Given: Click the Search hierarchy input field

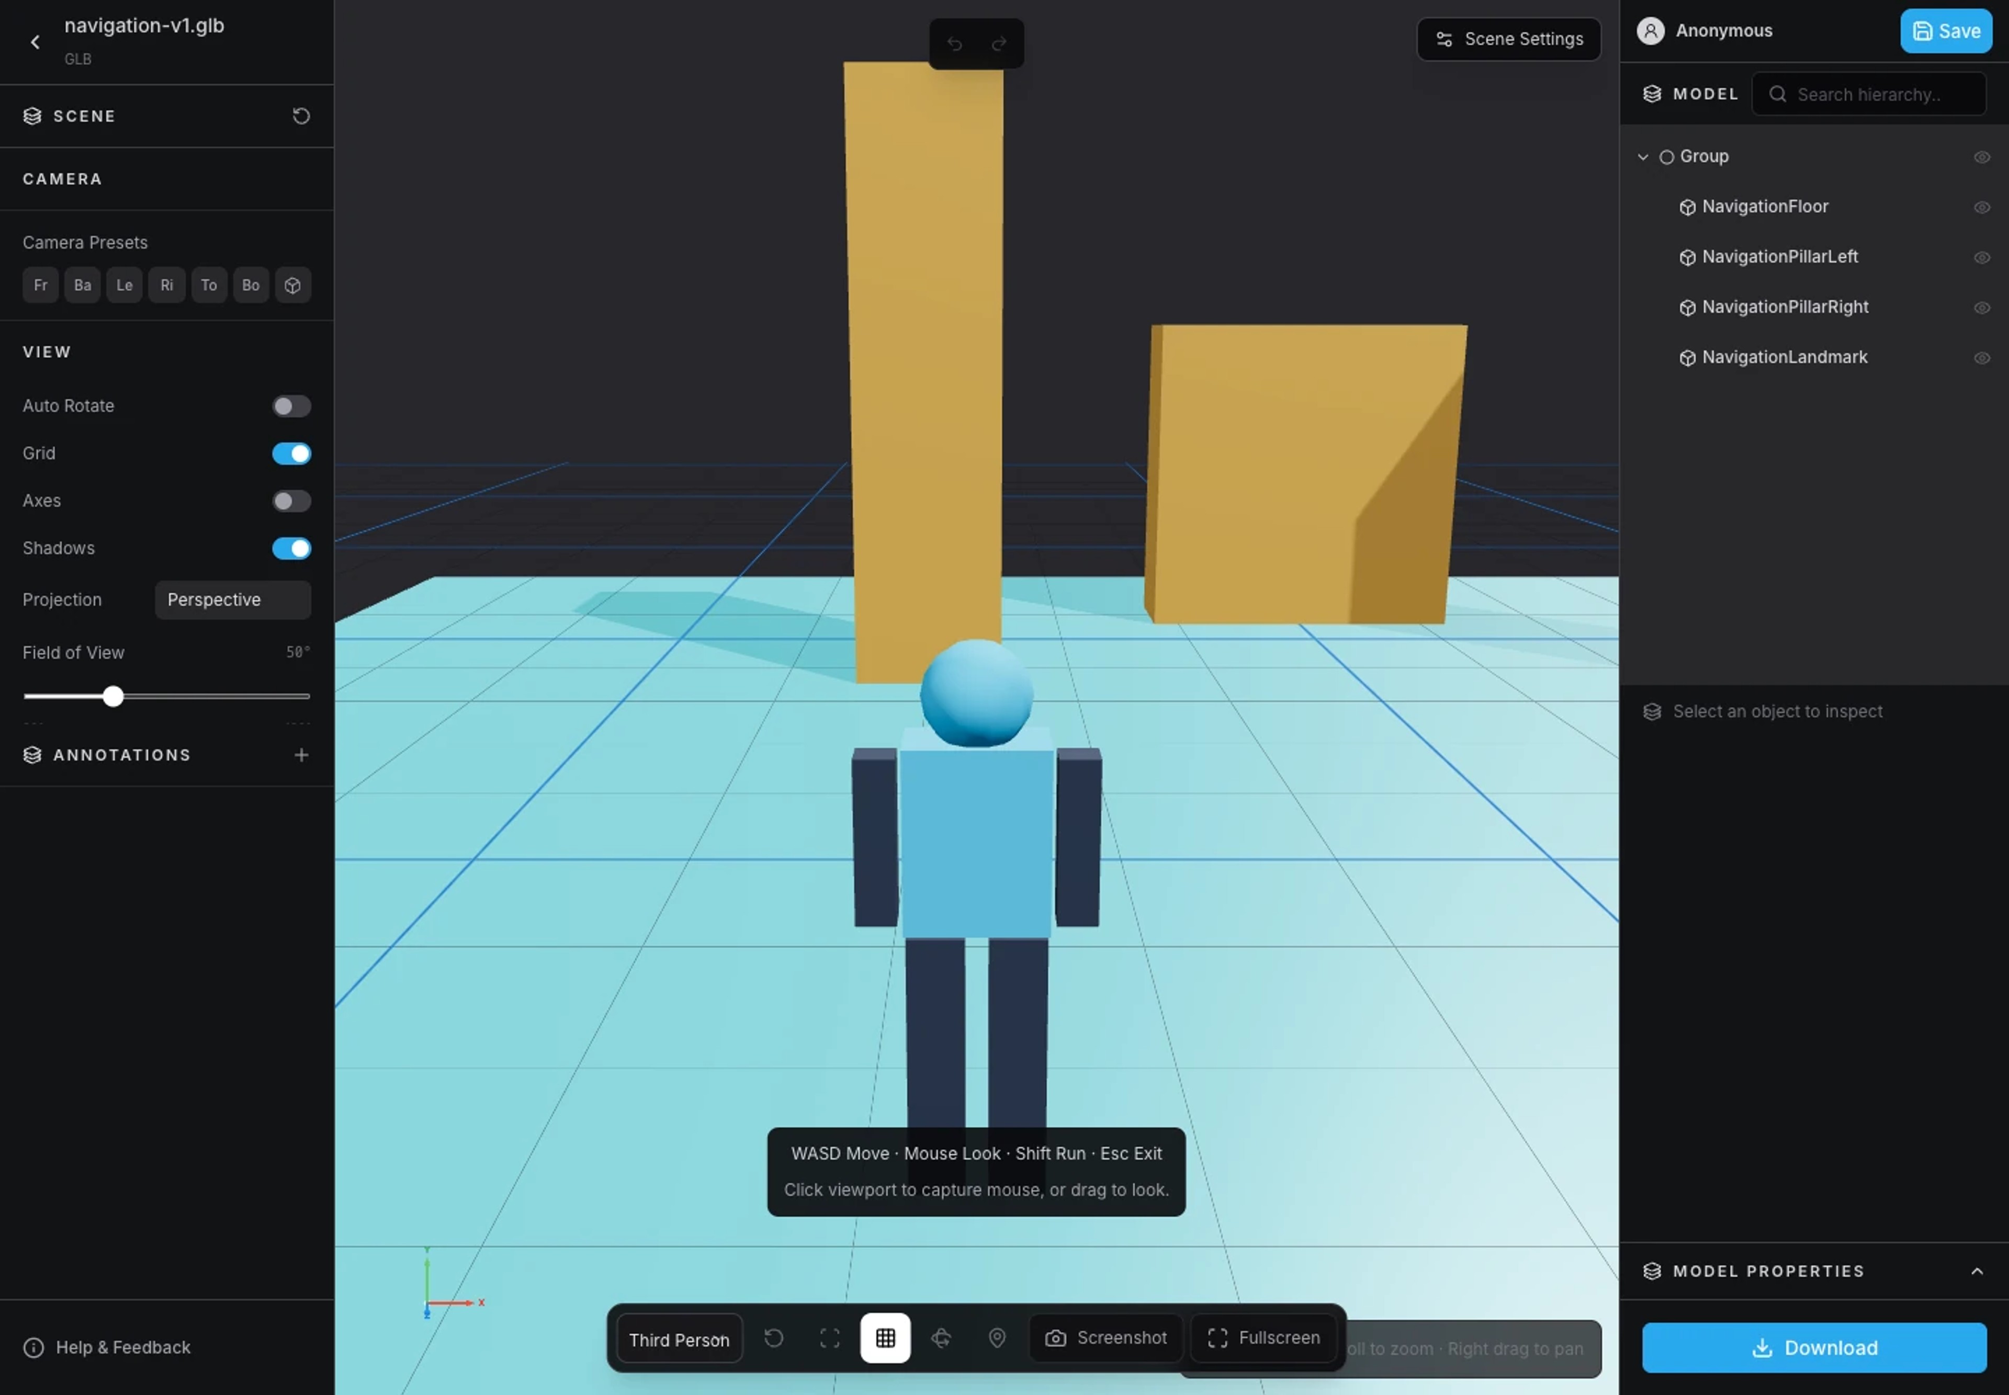Looking at the screenshot, I should (x=1868, y=94).
